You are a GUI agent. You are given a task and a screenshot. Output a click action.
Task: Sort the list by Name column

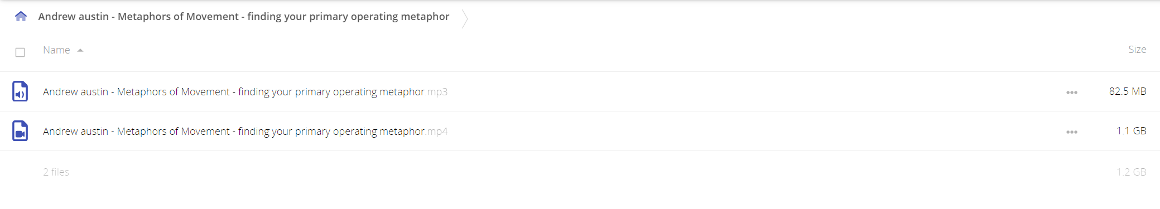pos(56,50)
